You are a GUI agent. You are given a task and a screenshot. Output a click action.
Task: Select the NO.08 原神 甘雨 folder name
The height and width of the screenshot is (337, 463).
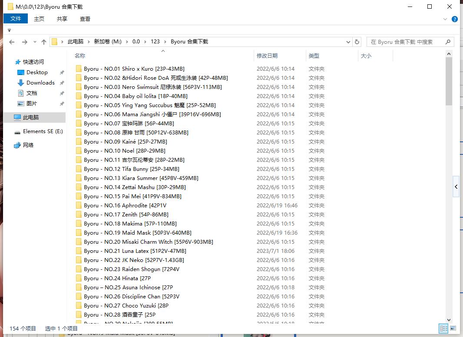[136, 133]
